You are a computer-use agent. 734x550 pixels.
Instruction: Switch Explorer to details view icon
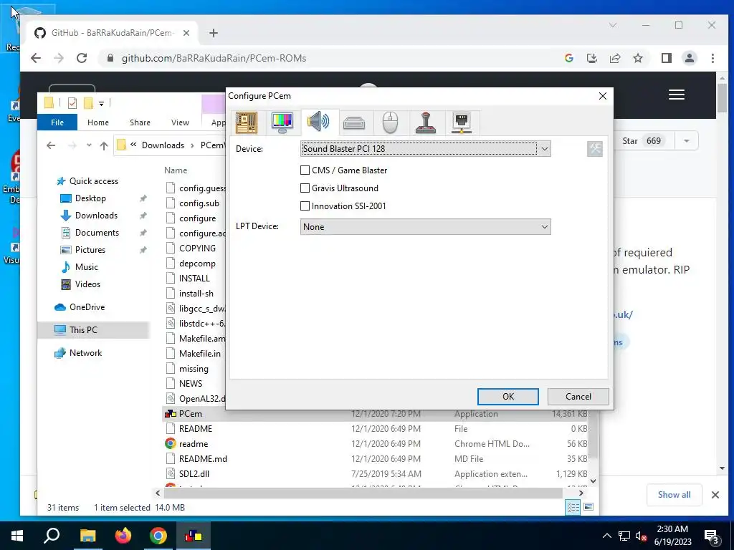(x=573, y=508)
